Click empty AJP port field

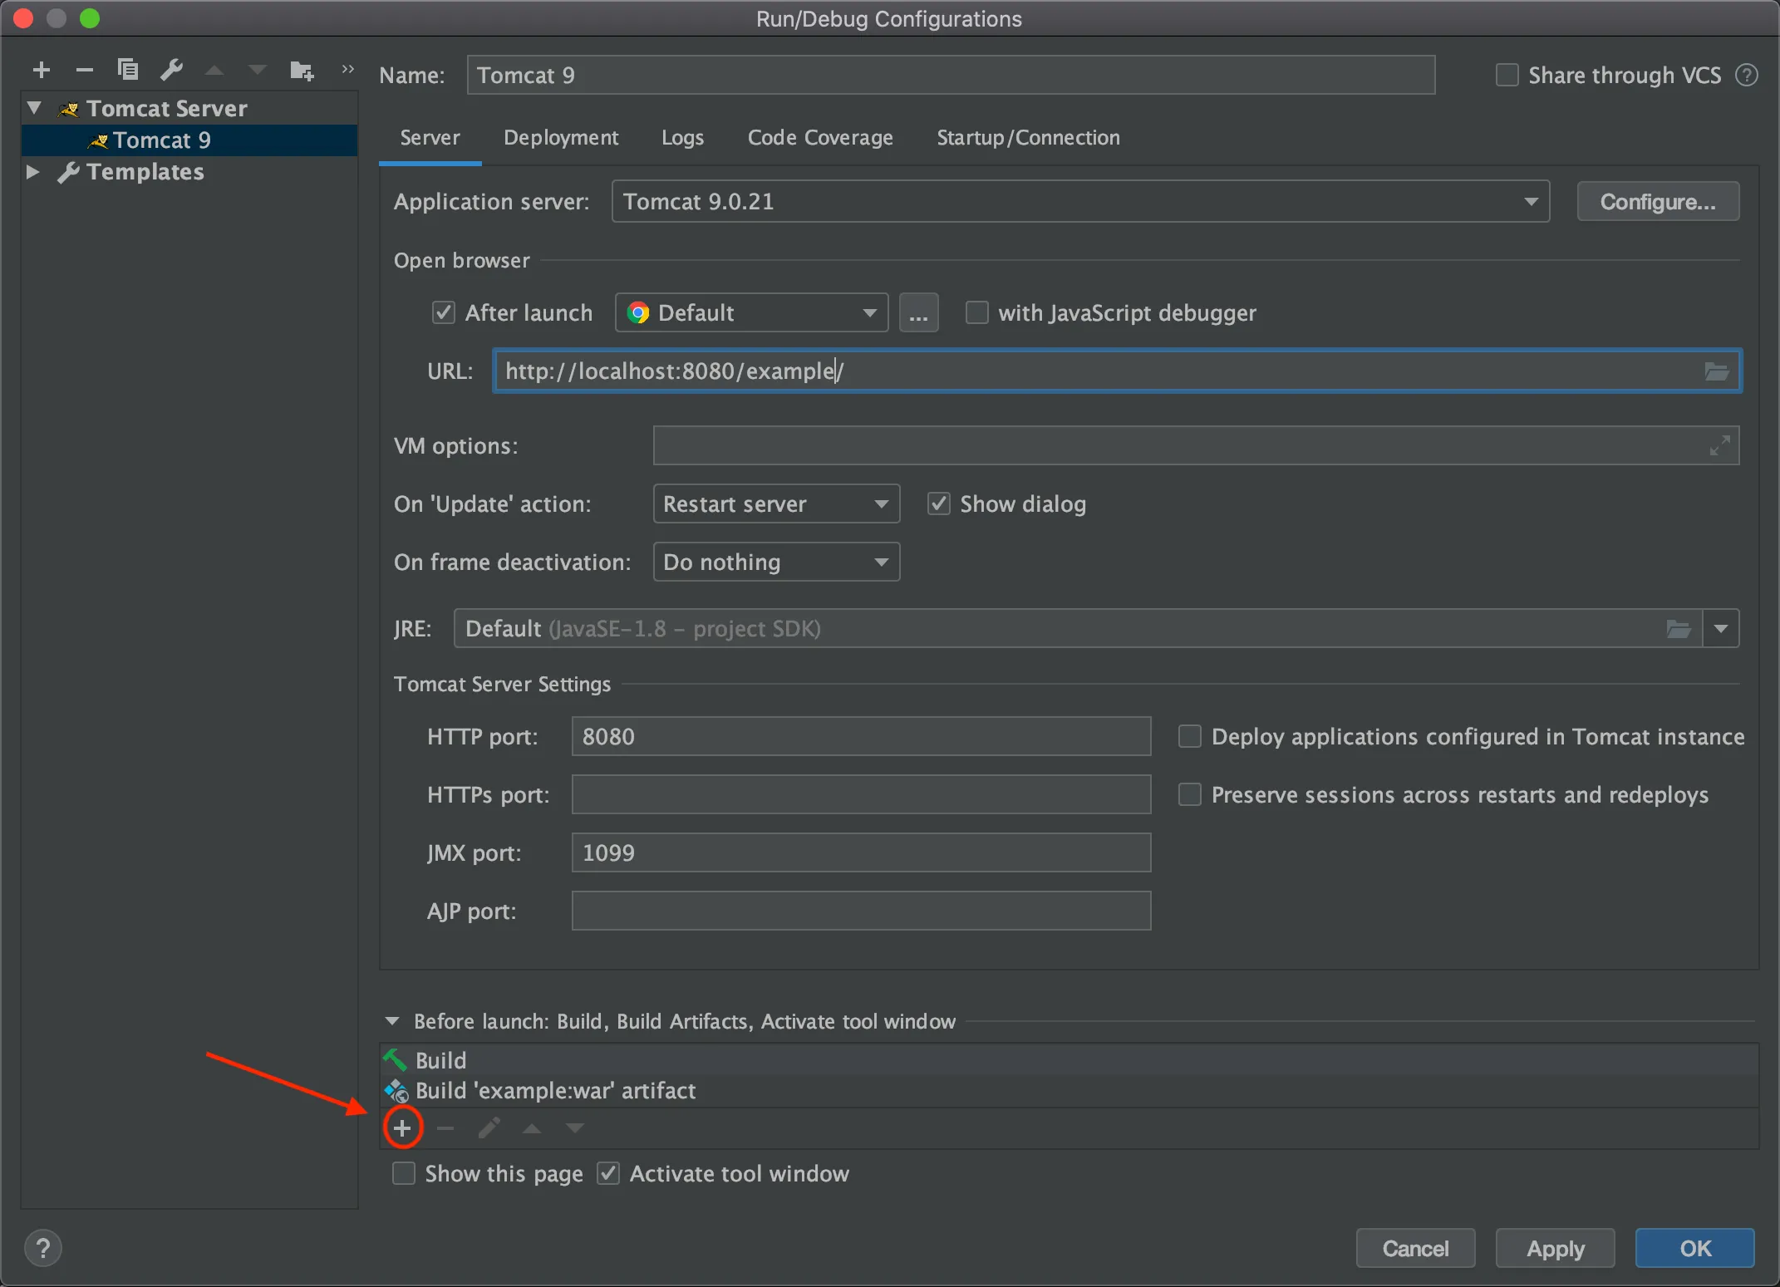[x=861, y=911]
